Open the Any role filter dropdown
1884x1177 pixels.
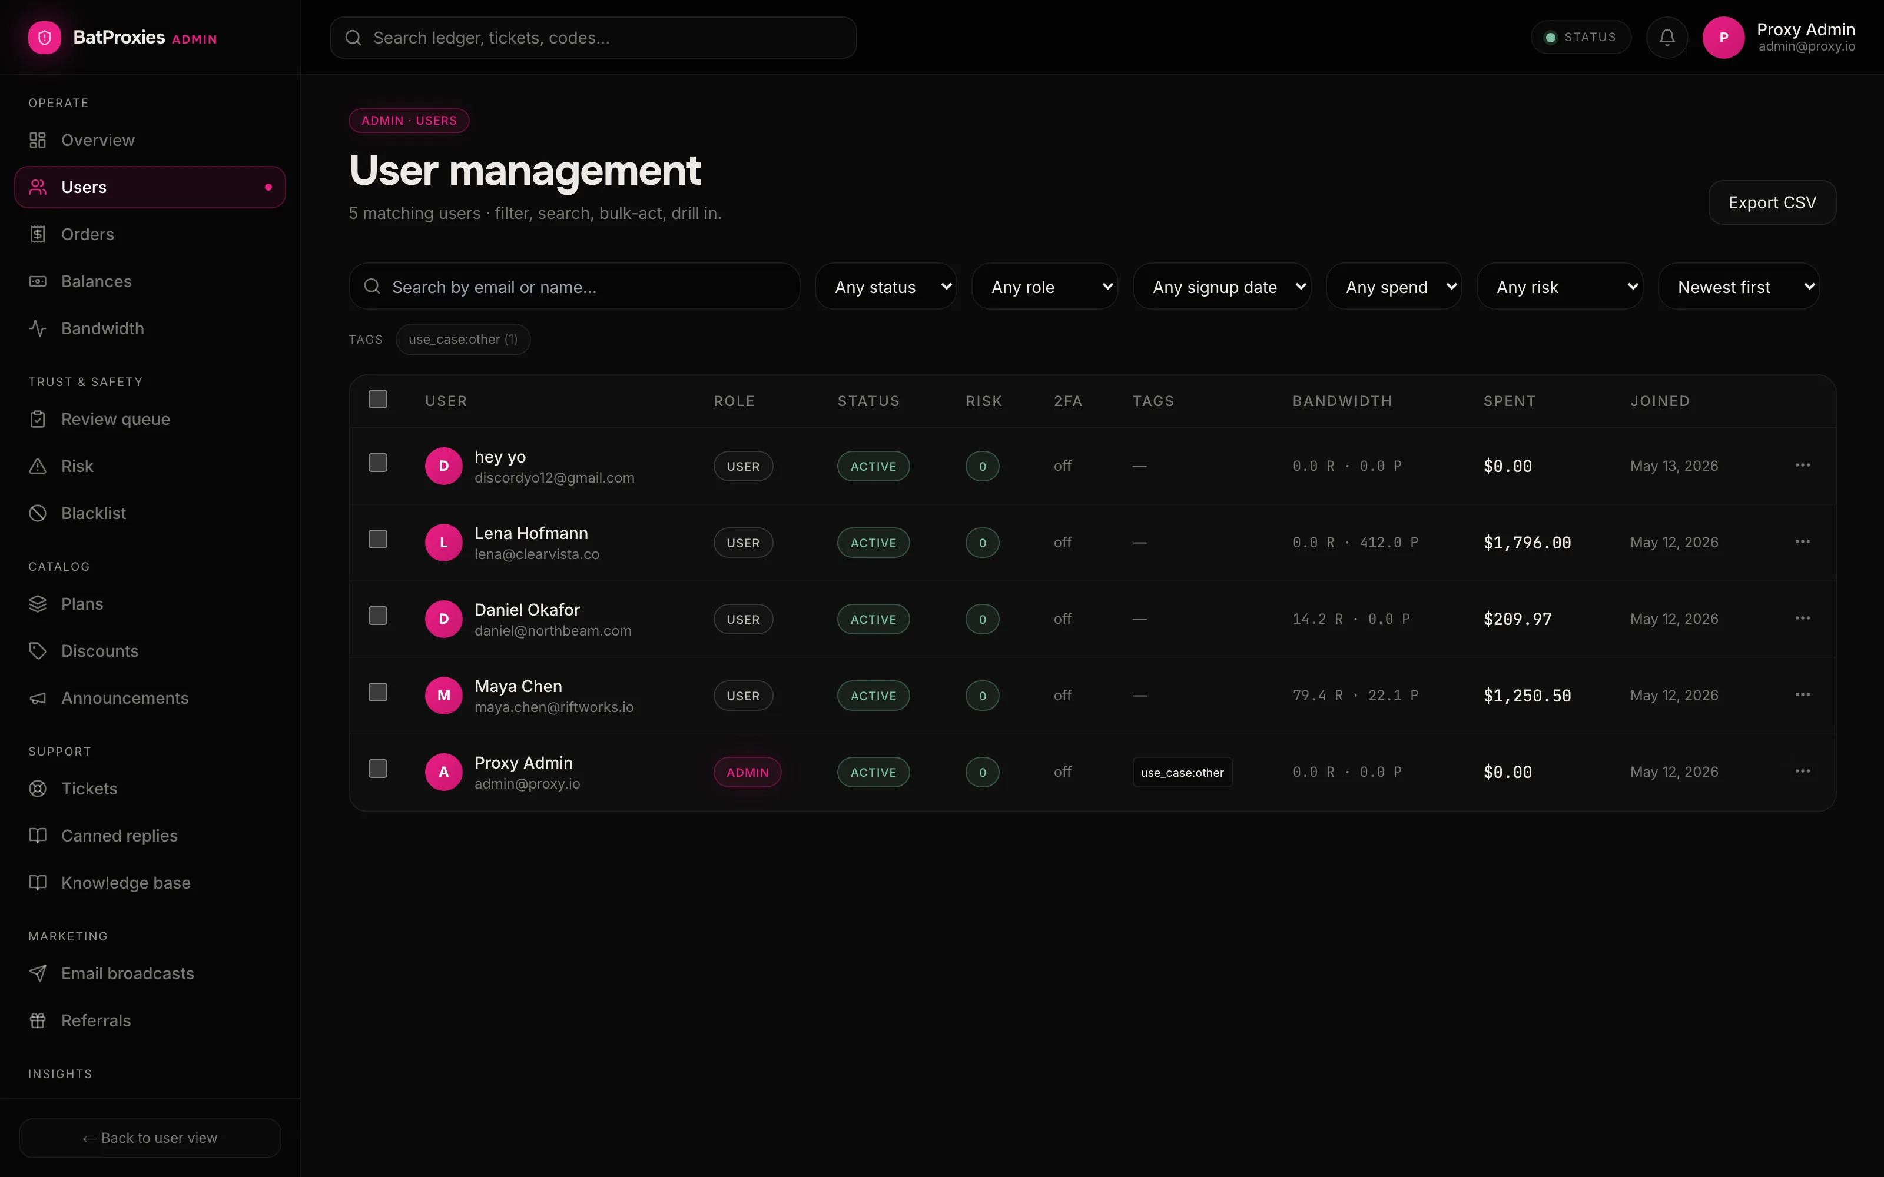pos(1045,287)
